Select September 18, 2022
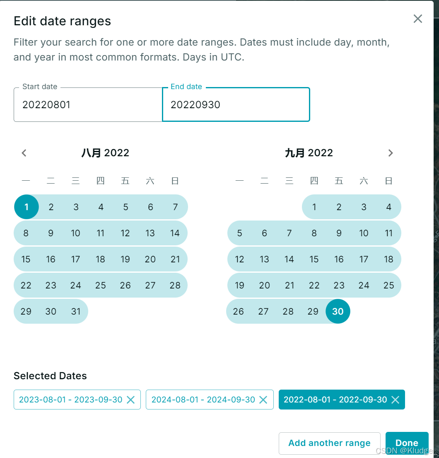The height and width of the screenshot is (458, 439). [388, 259]
